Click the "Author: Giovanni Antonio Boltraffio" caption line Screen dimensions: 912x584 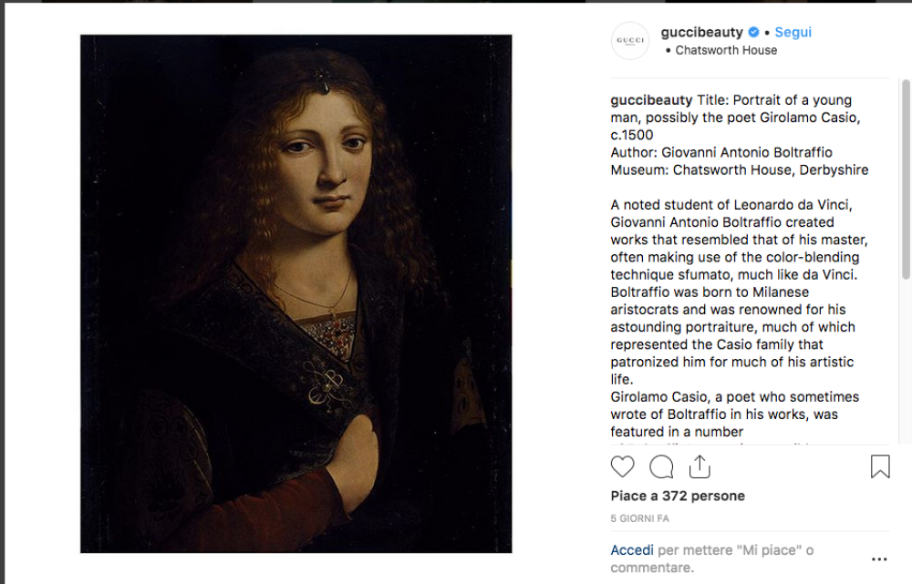tap(721, 152)
